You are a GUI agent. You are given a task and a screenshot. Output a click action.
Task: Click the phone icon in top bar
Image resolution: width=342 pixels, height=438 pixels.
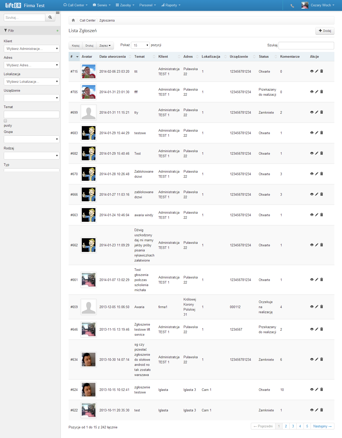point(292,6)
